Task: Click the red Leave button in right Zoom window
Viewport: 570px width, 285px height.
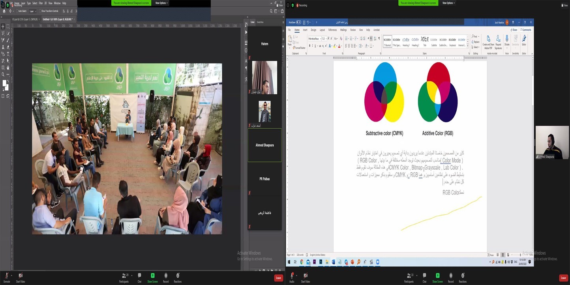Action: pyautogui.click(x=563, y=278)
